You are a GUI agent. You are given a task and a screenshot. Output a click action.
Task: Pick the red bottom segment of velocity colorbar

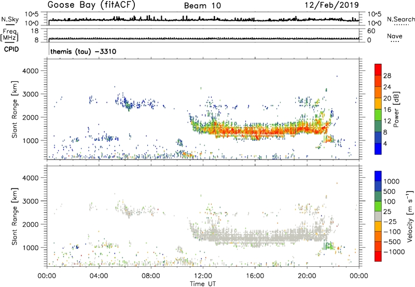click(x=378, y=256)
